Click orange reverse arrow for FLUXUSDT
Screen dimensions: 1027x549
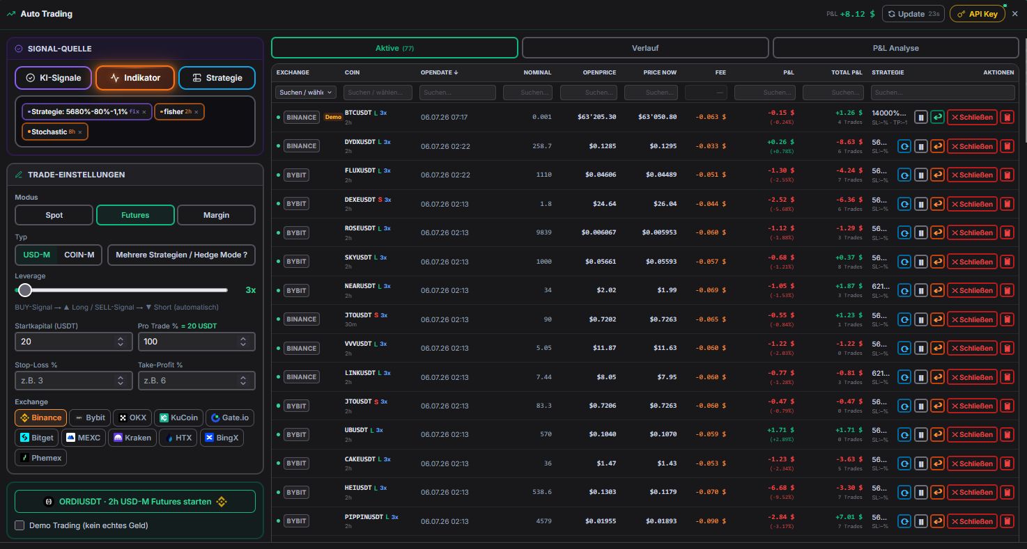pos(938,175)
